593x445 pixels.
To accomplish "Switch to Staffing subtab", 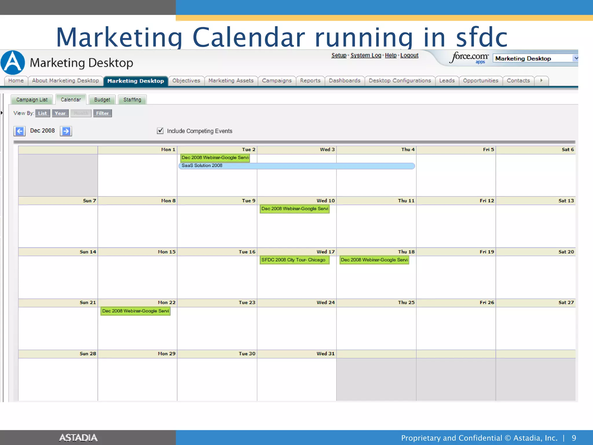I will click(132, 100).
